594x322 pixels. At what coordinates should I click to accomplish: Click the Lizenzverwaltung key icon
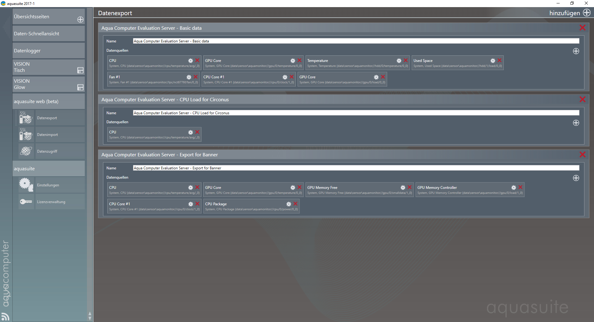[x=26, y=202]
